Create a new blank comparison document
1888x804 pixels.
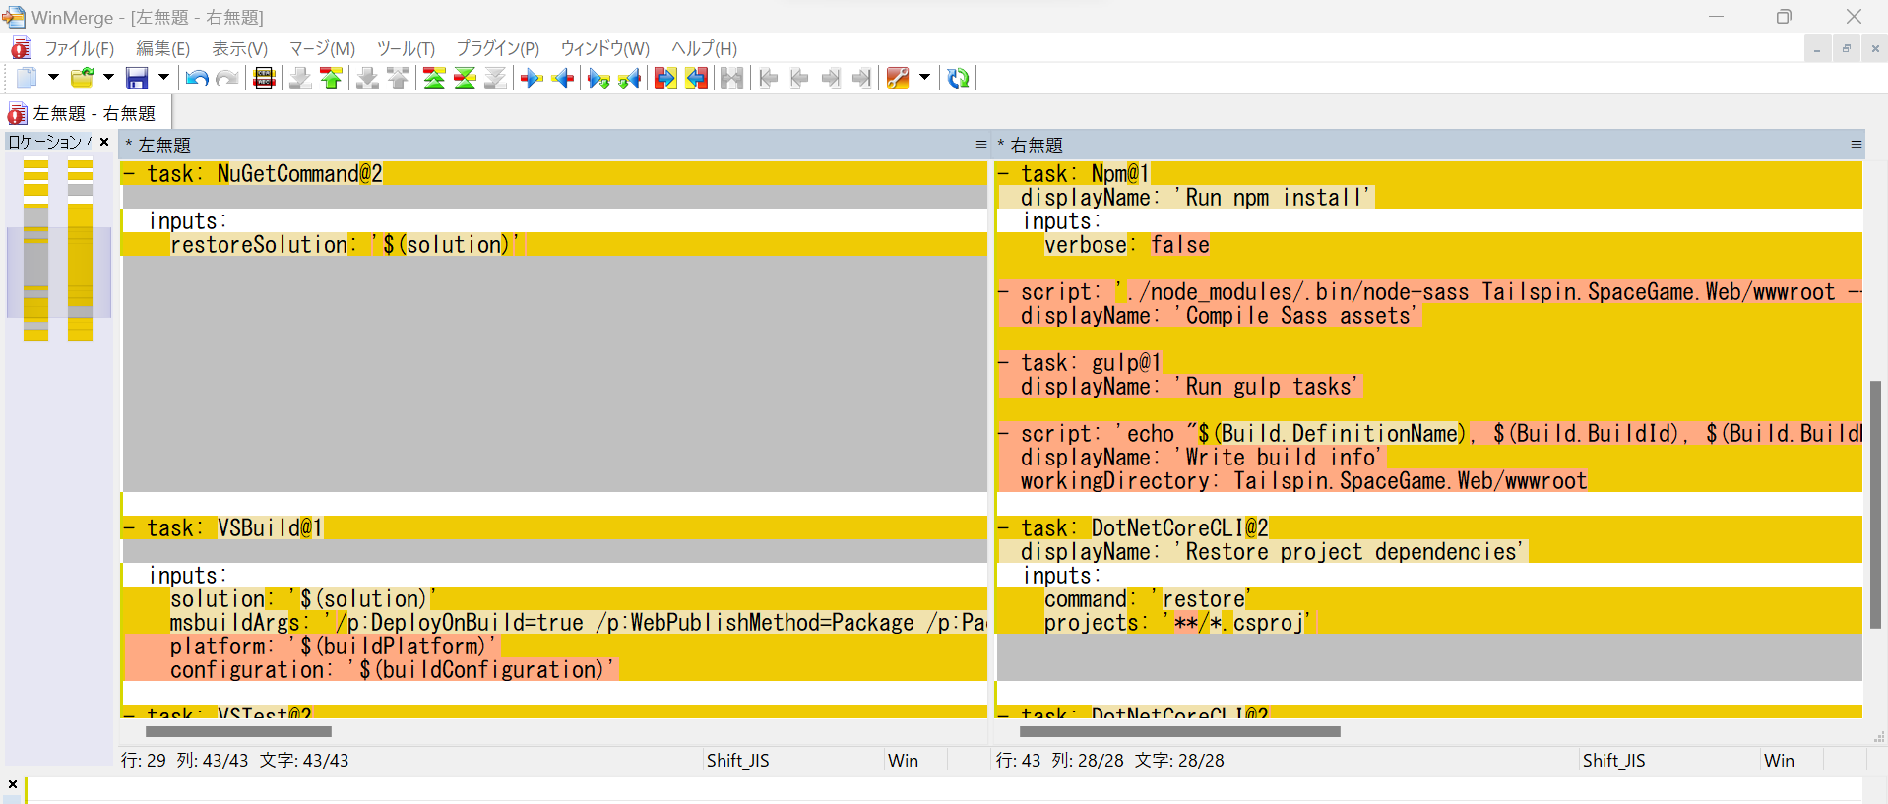(x=27, y=78)
